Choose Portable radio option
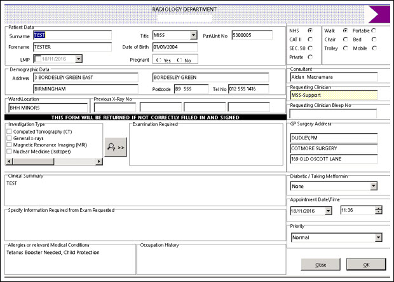The image size is (394, 282). click(374, 31)
